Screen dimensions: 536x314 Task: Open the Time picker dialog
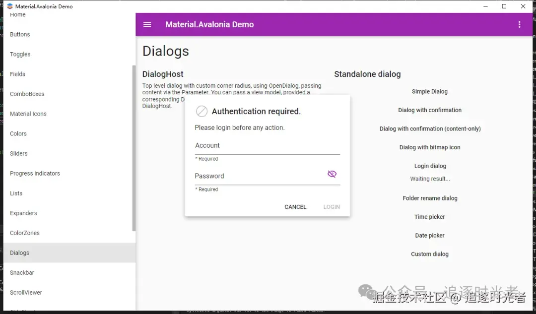(430, 217)
